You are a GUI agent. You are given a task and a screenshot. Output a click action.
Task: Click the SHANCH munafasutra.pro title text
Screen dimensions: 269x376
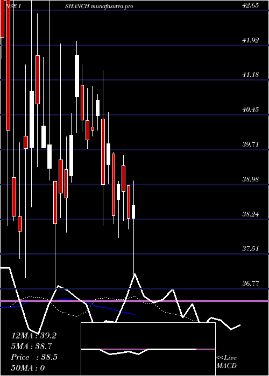pyautogui.click(x=99, y=6)
